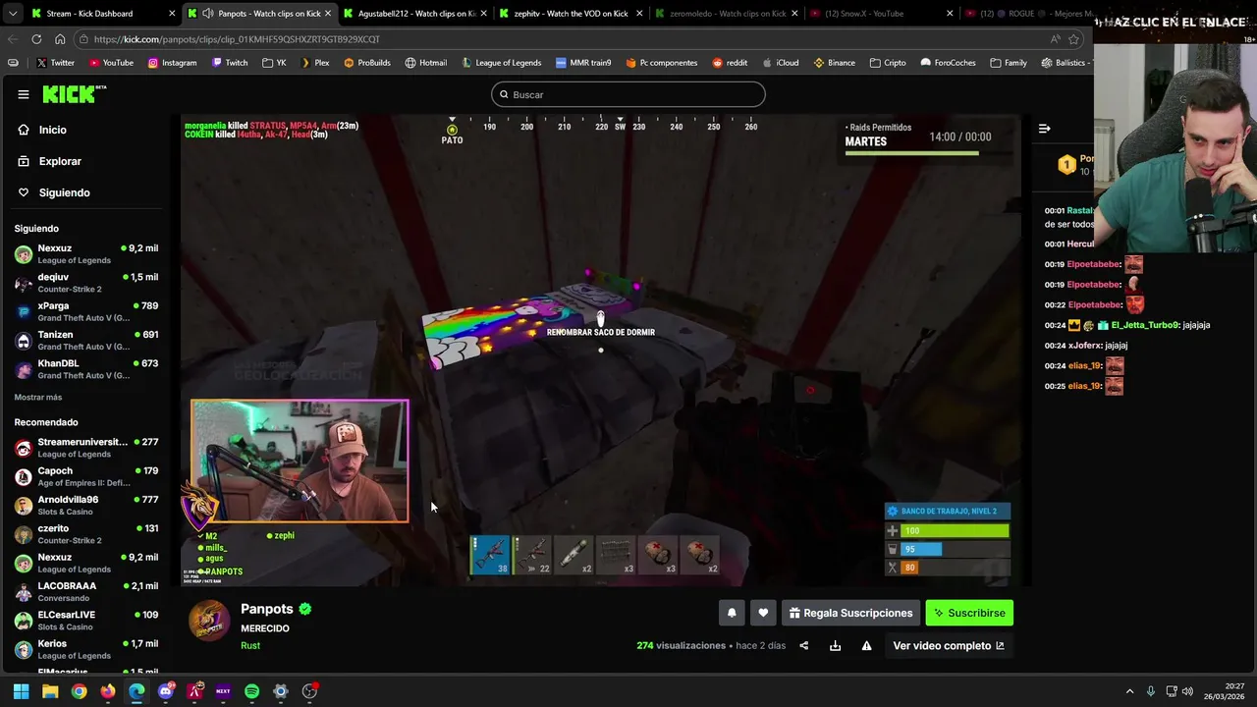Open OBS Studio from the taskbar
Viewport: 1257px width, 707px height.
tap(309, 691)
